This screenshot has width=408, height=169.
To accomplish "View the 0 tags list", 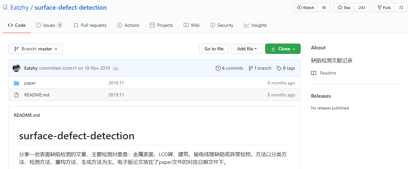I will (286, 68).
